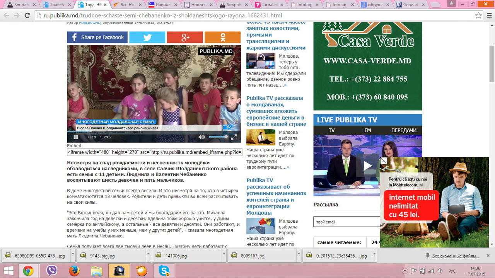This screenshot has width=495, height=278.
Task: Share article on Odnoklassniki
Action: point(223,37)
